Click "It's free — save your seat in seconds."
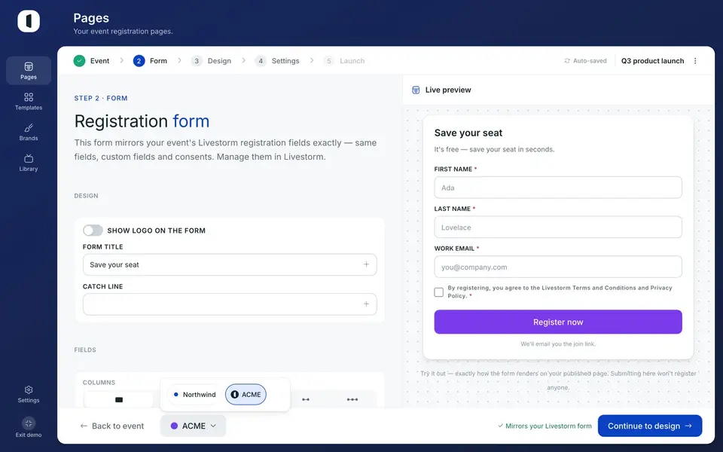 494,149
